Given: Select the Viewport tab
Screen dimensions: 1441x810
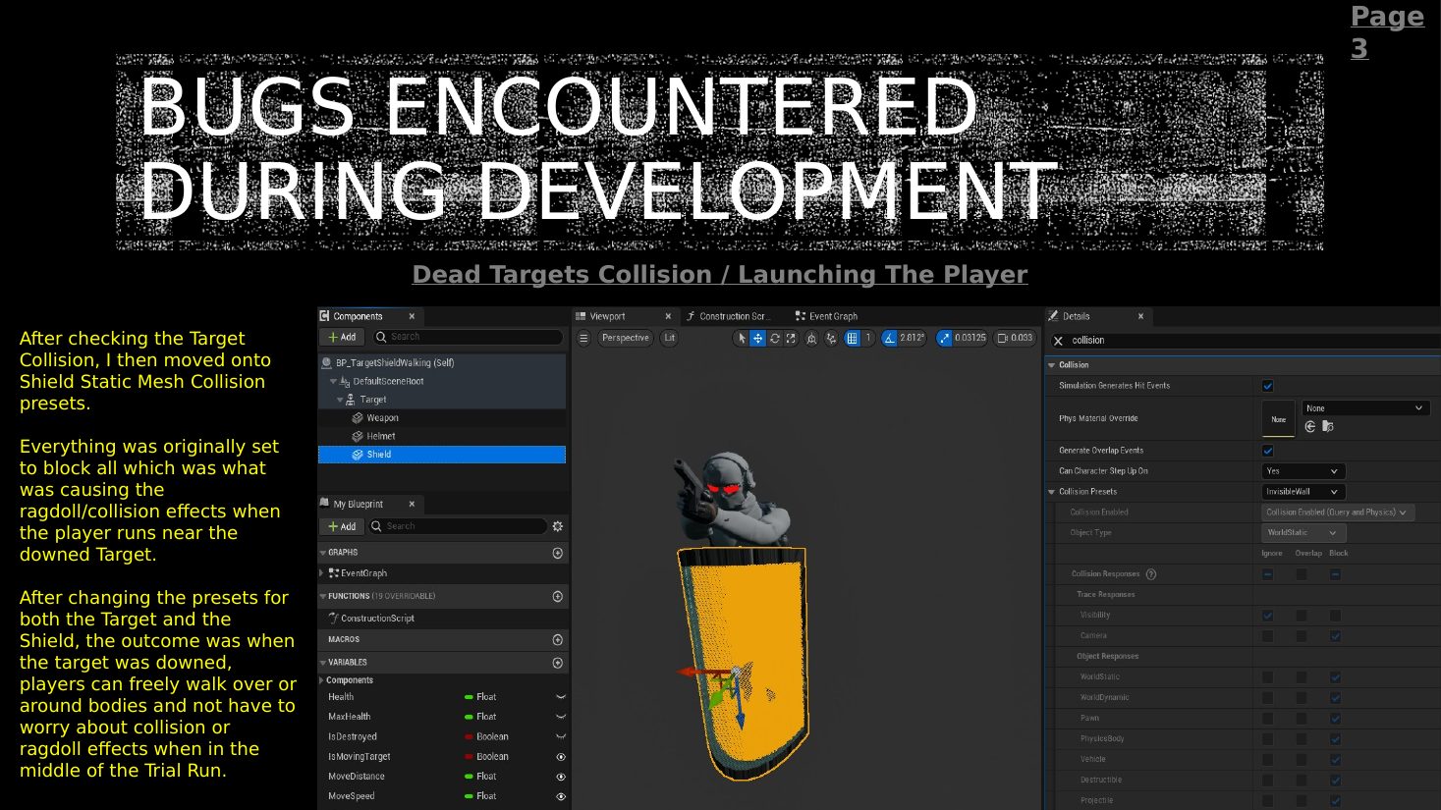Looking at the screenshot, I should point(623,316).
